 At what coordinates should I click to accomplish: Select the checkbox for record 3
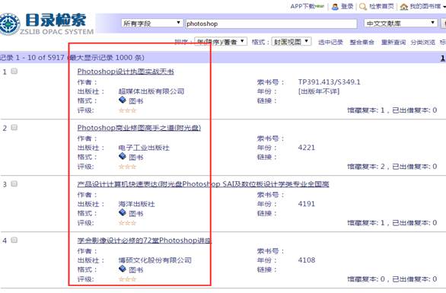coord(14,183)
